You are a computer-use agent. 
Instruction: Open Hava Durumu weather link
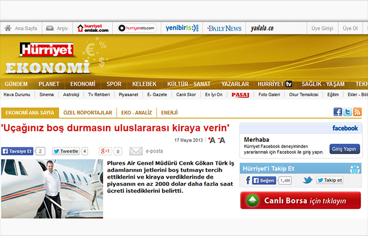(x=17, y=95)
